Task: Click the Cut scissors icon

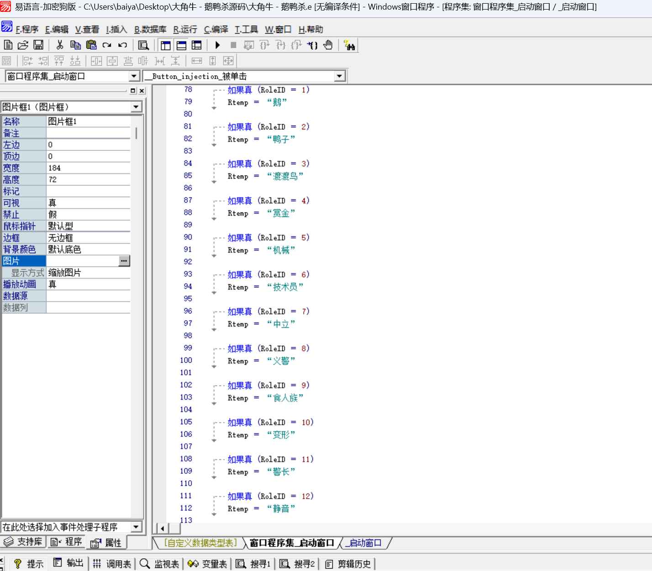Action: point(59,45)
